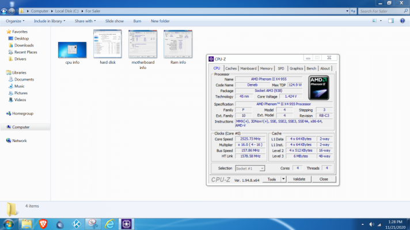Toggle the preview pane icon
Viewport: 410px width, 230px height.
[x=391, y=21]
